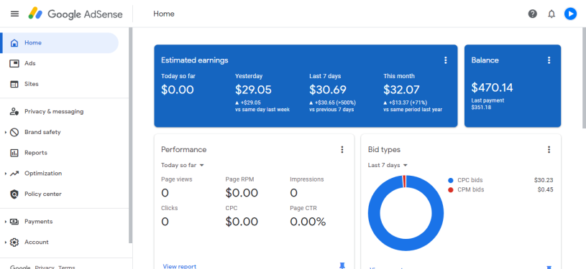Go to Home in sidebar
The image size is (586, 269).
coord(60,43)
